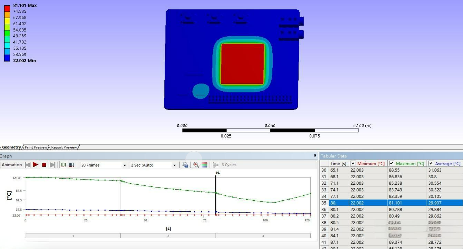Screen dimensions: 463x249
Task: Click the zoom-to-animation magnifier icon
Action: point(196,165)
